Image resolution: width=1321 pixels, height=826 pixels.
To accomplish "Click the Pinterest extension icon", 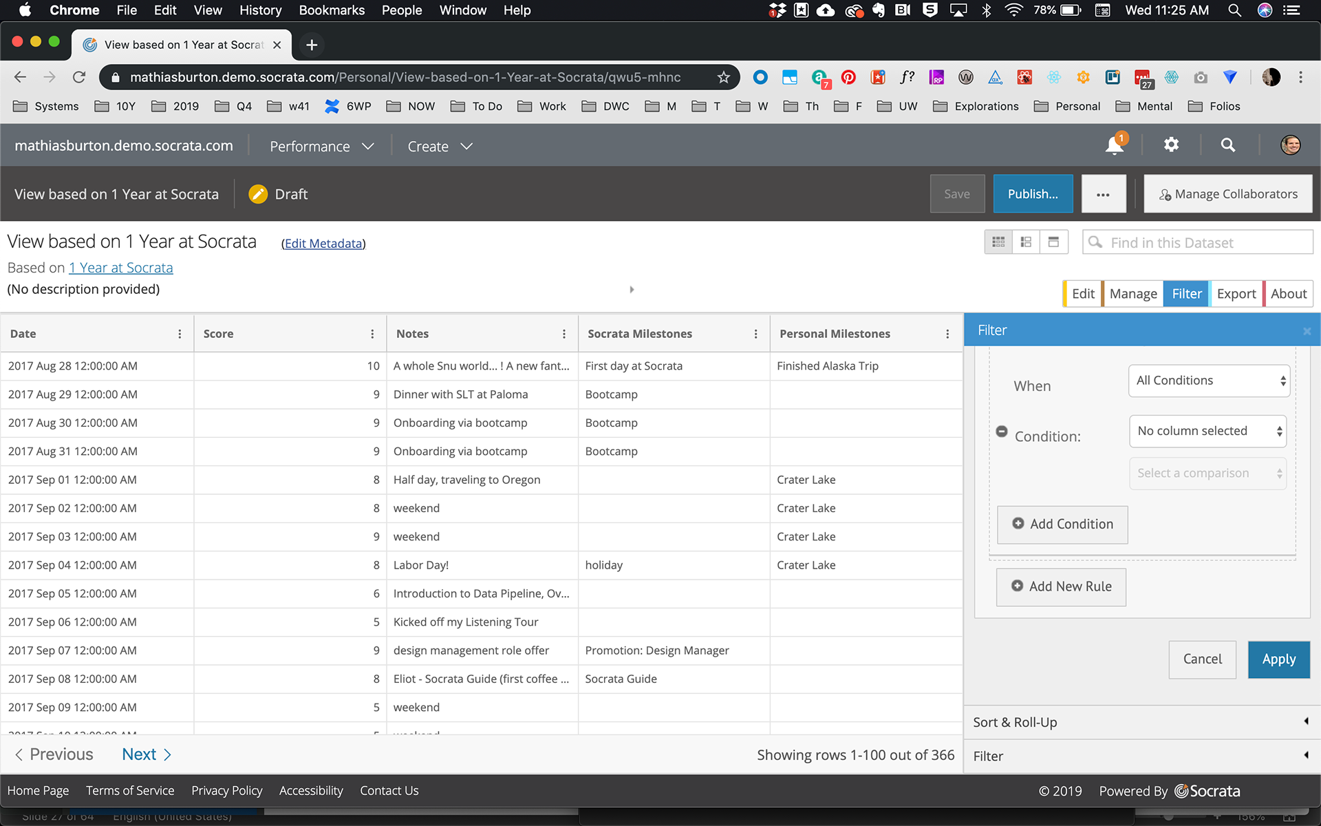I will pyautogui.click(x=848, y=77).
